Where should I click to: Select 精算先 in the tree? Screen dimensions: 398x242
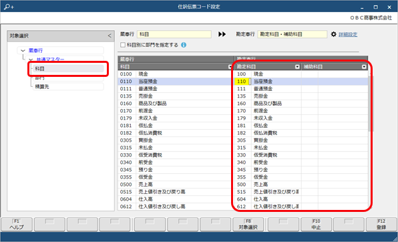point(68,87)
